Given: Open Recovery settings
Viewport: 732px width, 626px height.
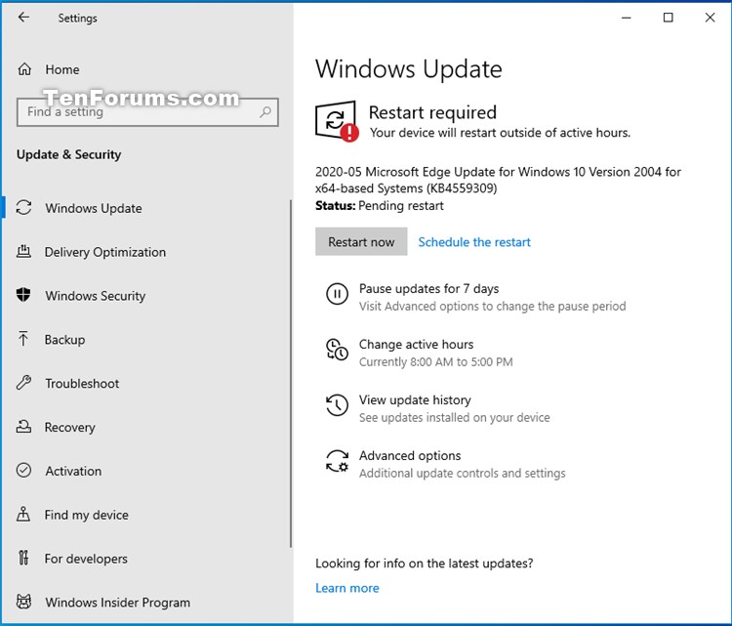Looking at the screenshot, I should 70,427.
